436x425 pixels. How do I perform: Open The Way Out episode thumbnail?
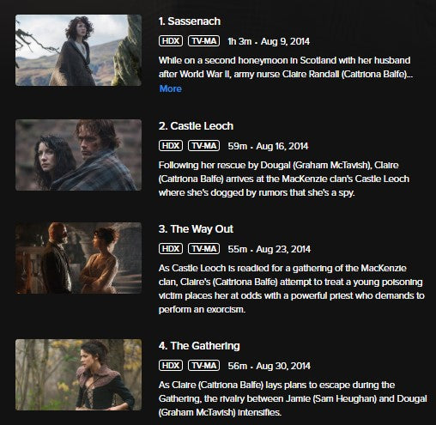[78, 258]
